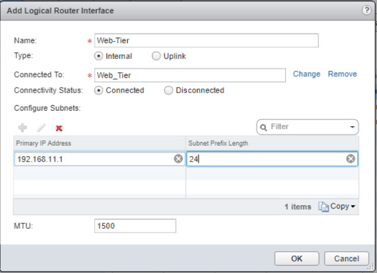The height and width of the screenshot is (273, 377).
Task: Click the '1 items' count text
Action: click(298, 207)
